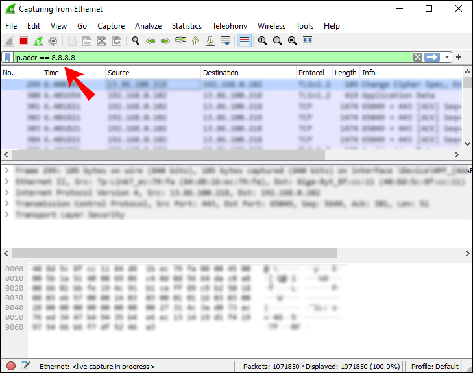The height and width of the screenshot is (373, 473).
Task: Click the packet details horizontal scrollbar thumb
Action: [x=175, y=253]
